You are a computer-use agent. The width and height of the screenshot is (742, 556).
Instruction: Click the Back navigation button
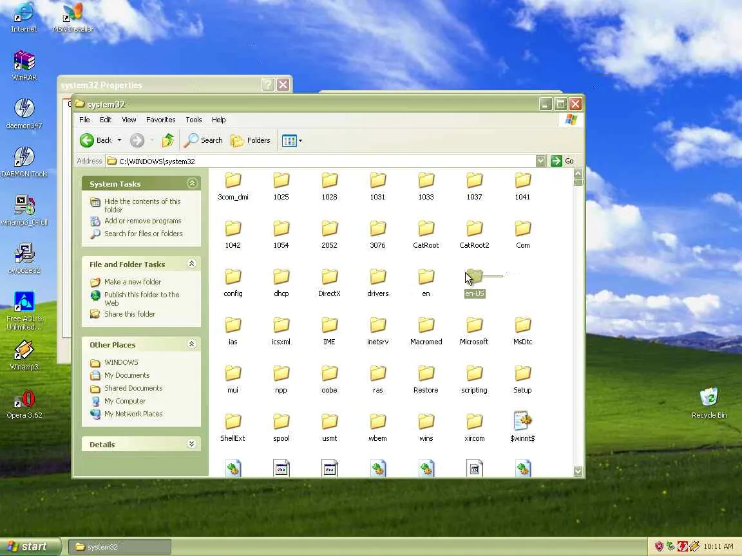(x=95, y=140)
